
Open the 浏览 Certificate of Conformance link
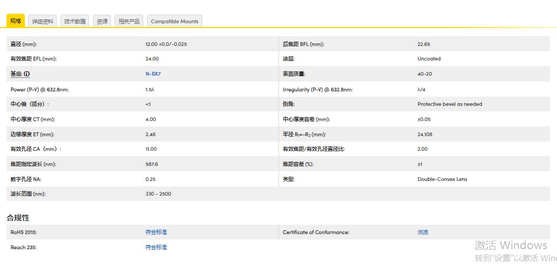point(423,232)
